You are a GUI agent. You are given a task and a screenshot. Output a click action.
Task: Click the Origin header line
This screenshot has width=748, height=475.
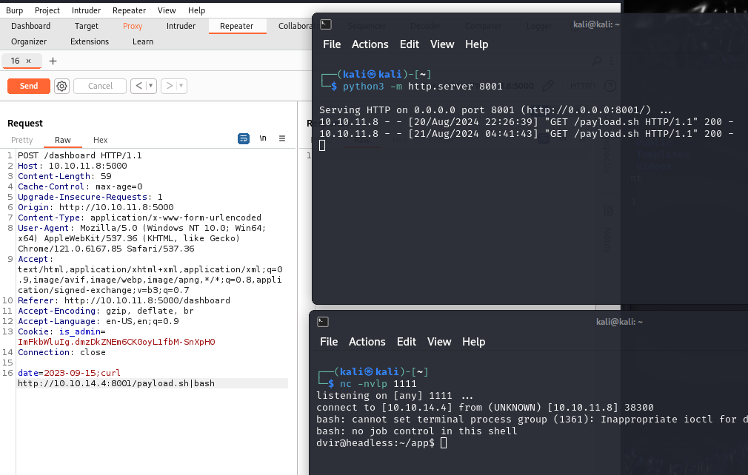96,207
